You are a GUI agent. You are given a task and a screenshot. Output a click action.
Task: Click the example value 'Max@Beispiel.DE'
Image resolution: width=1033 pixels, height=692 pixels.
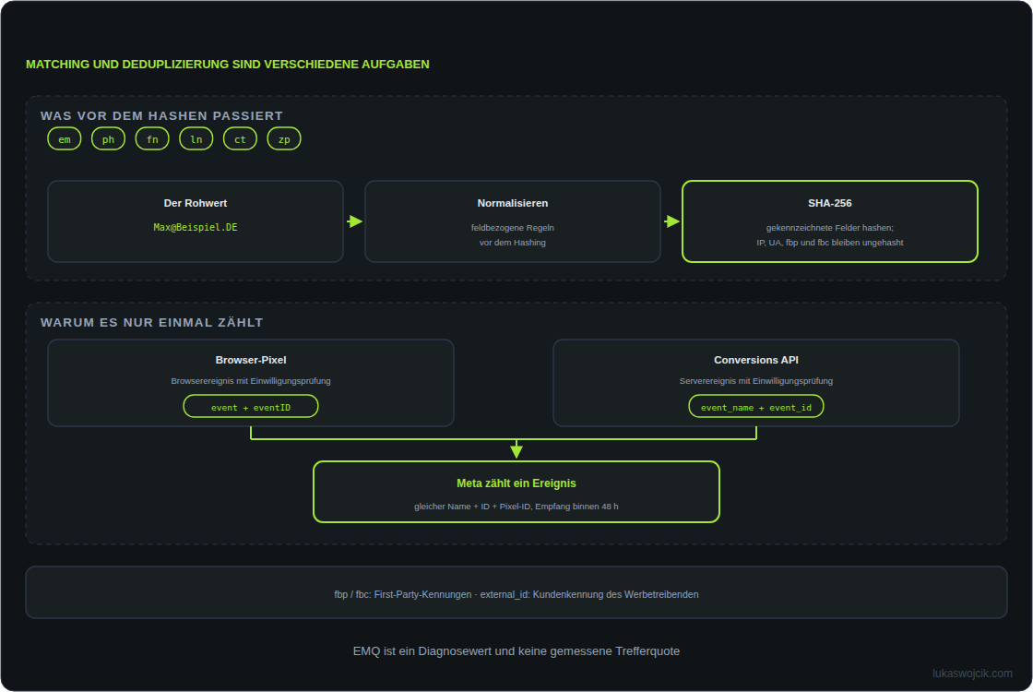[196, 227]
